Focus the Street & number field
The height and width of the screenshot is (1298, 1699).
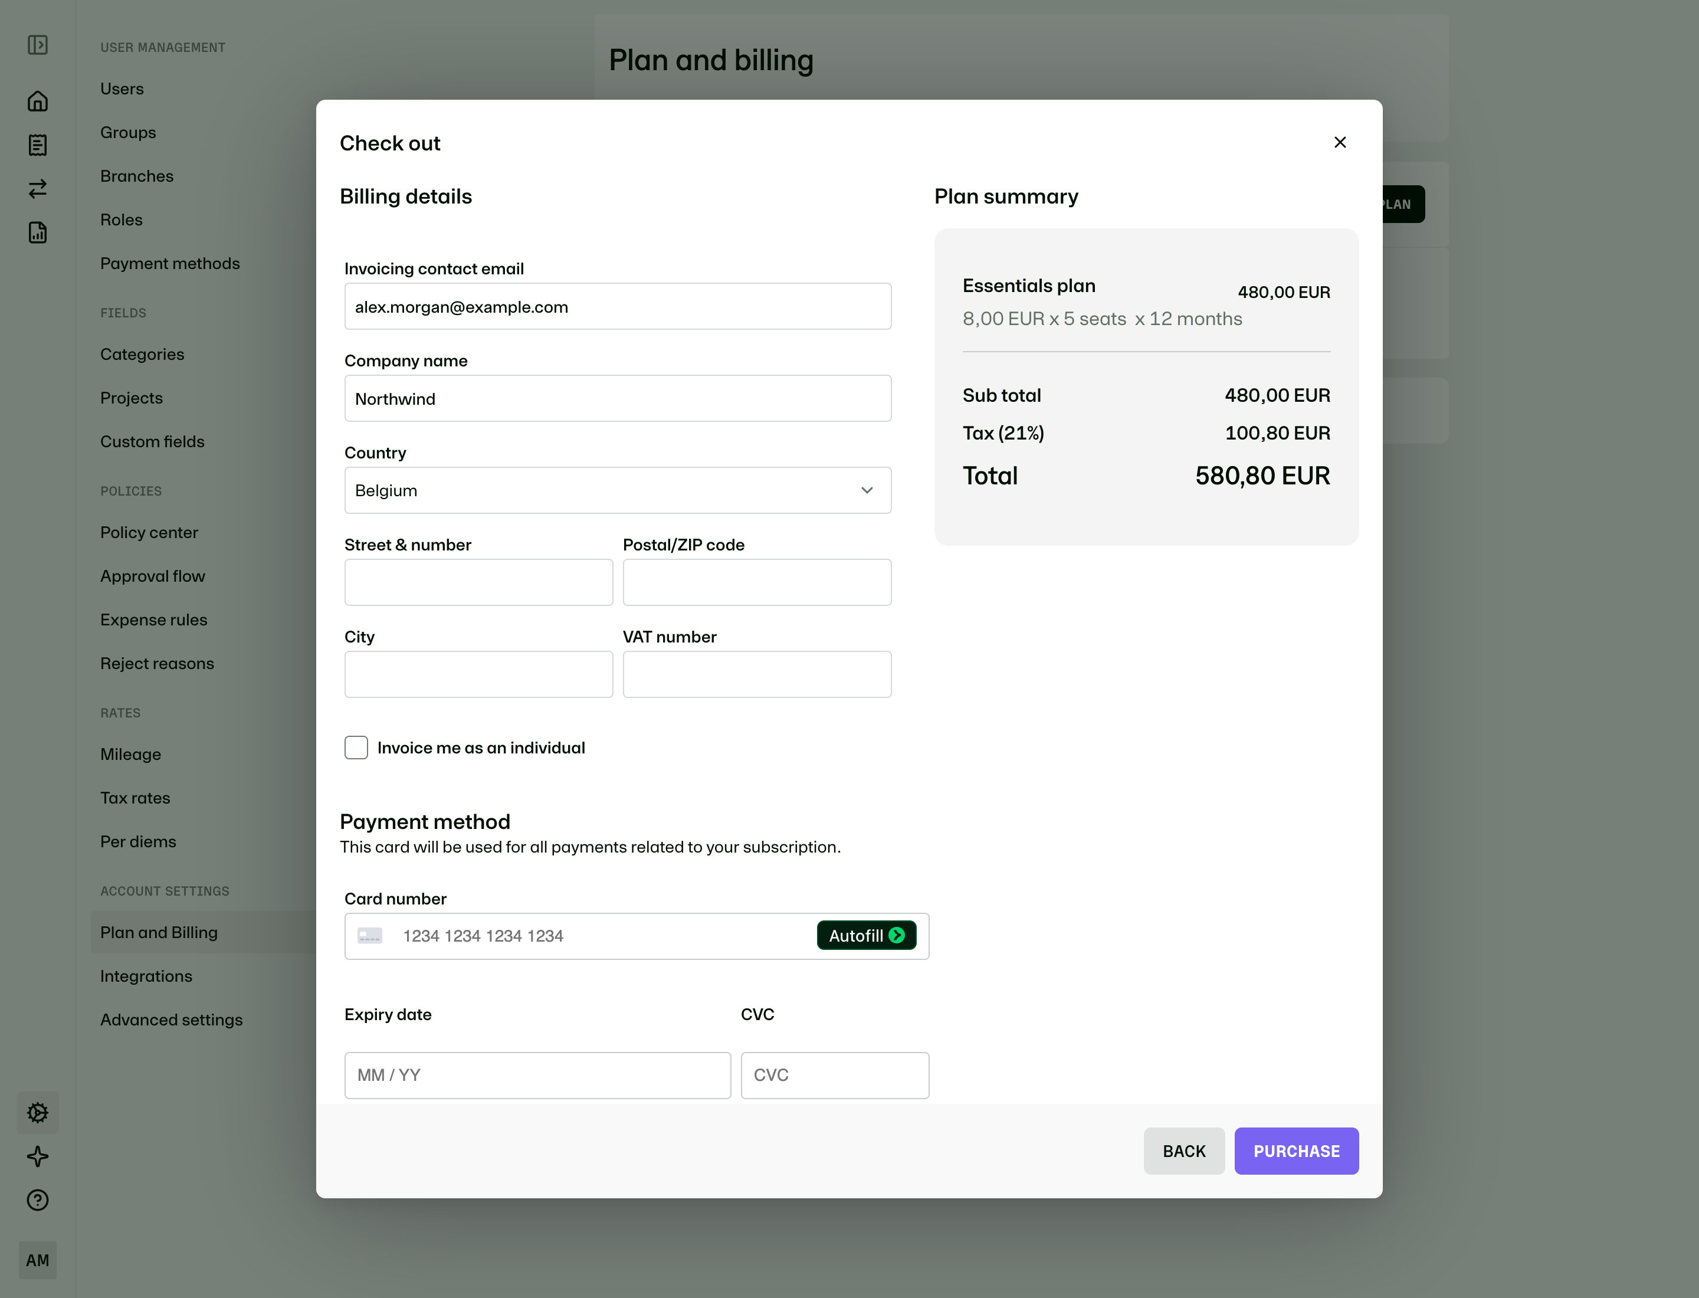pos(478,582)
